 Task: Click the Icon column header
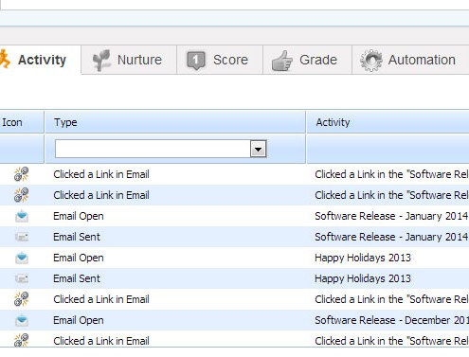coord(22,122)
